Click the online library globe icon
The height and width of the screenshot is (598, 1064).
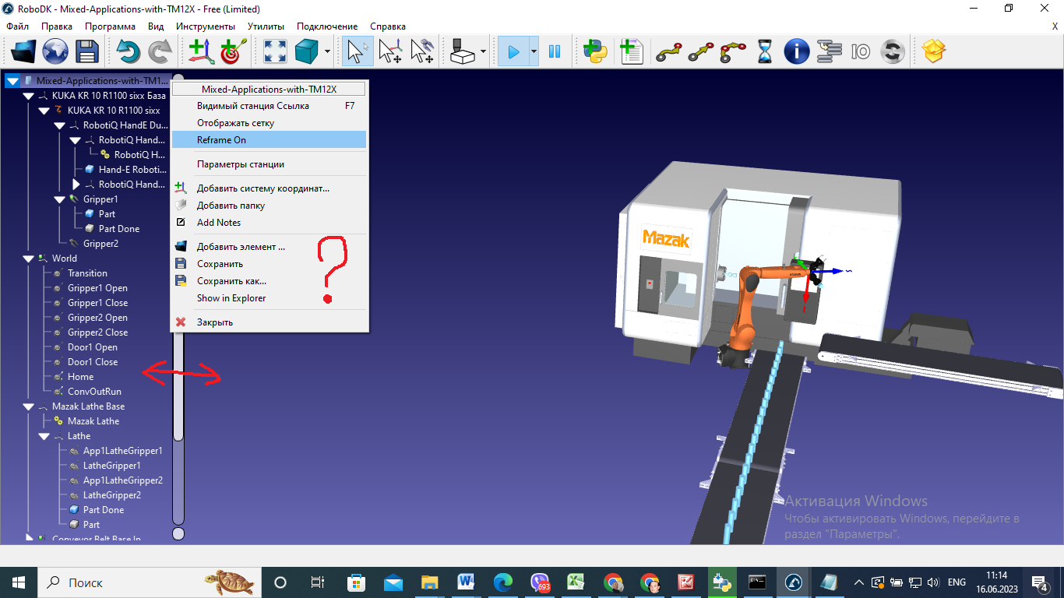(x=55, y=52)
